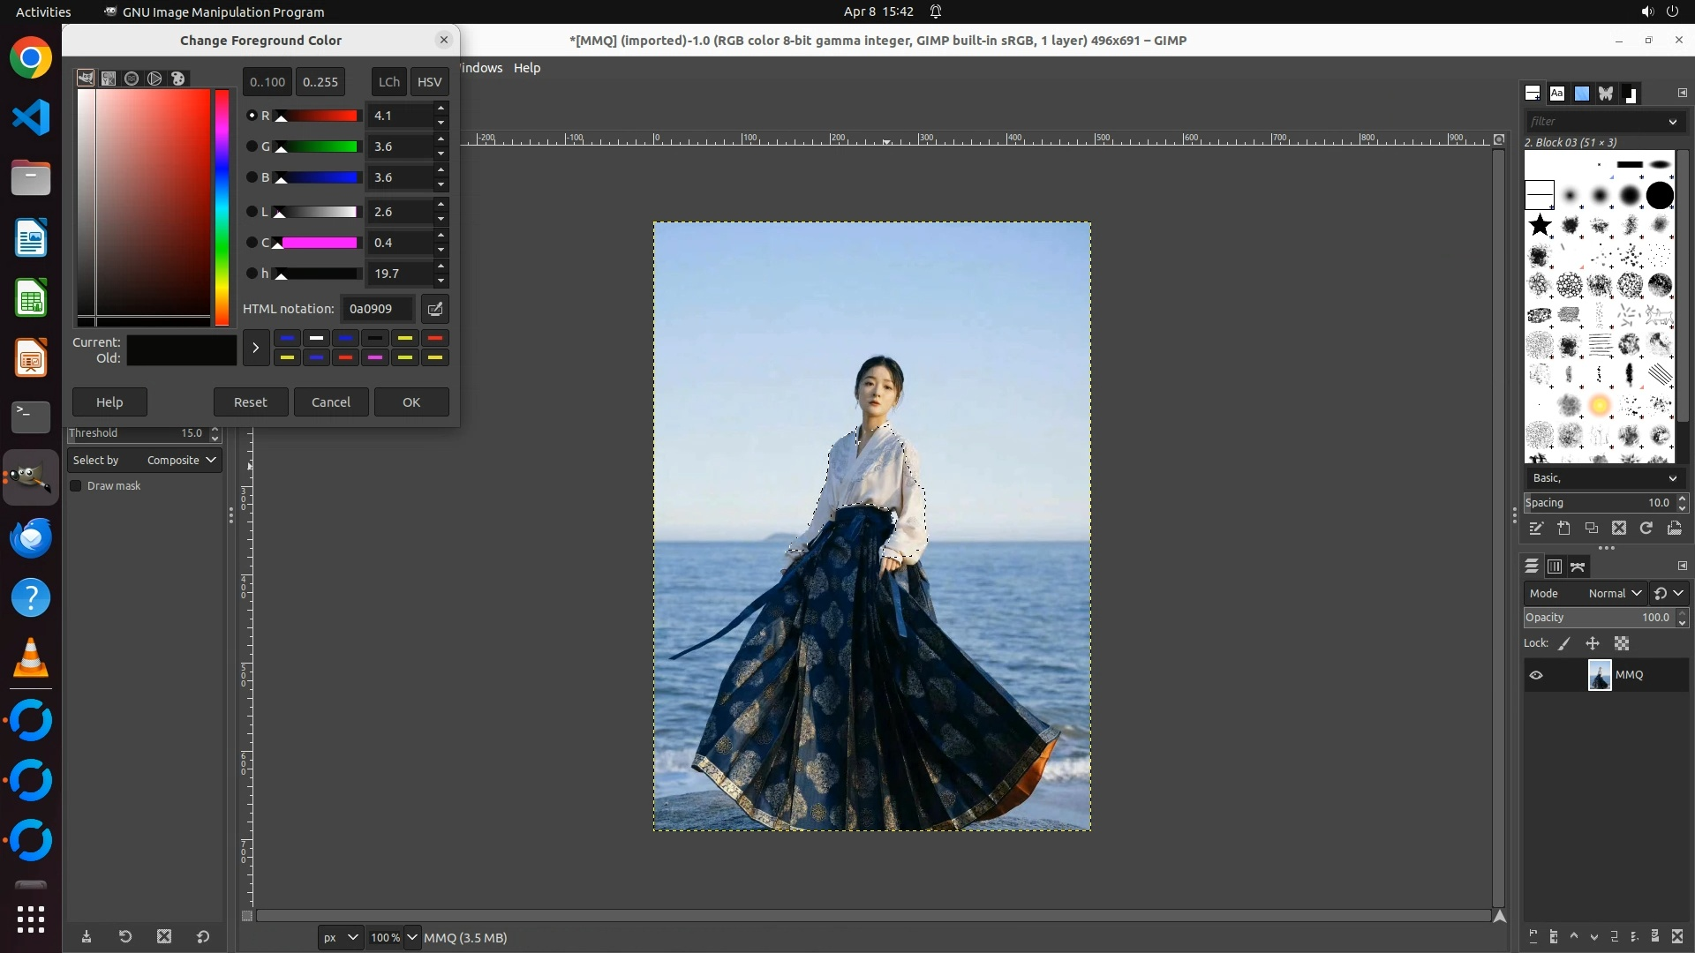Image resolution: width=1695 pixels, height=953 pixels.
Task: Click the Lock pixels brush icon
Action: (x=1564, y=644)
